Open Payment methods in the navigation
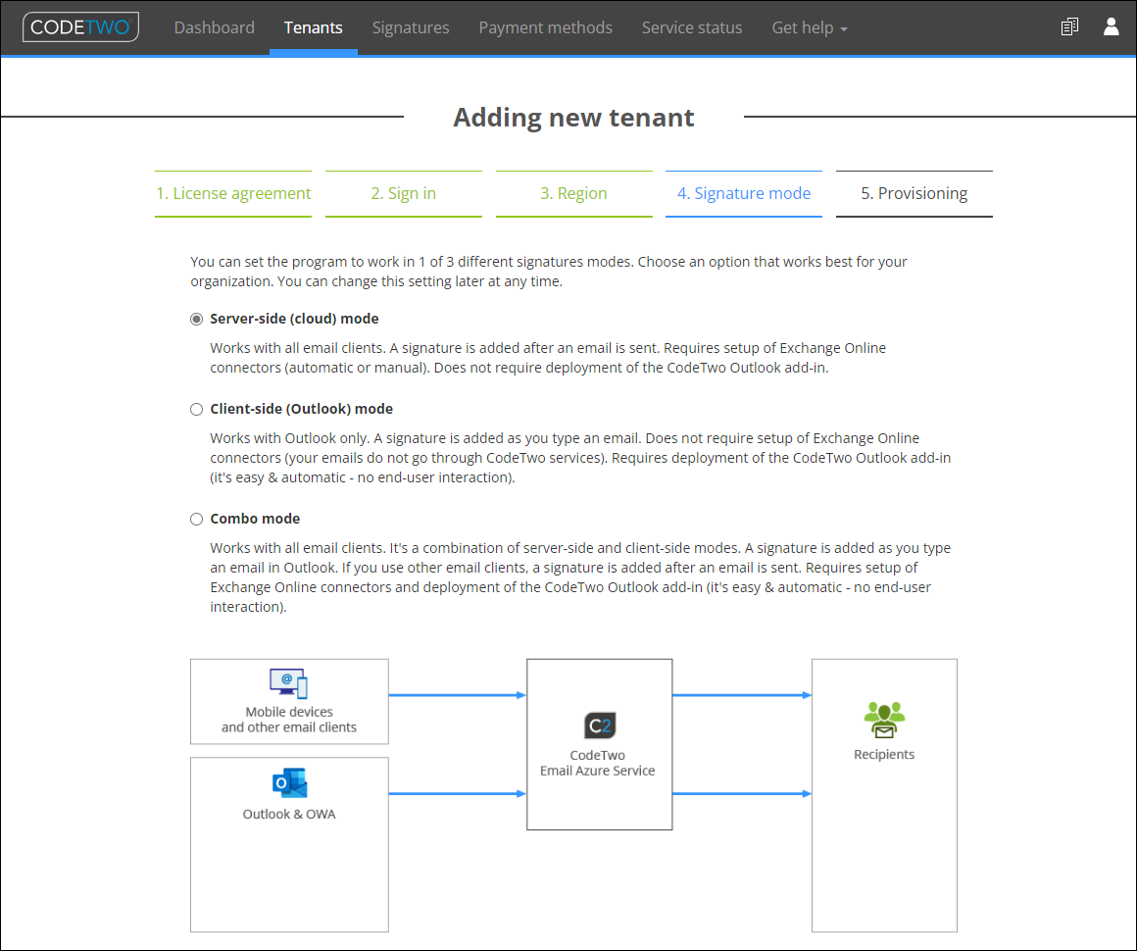 545,27
